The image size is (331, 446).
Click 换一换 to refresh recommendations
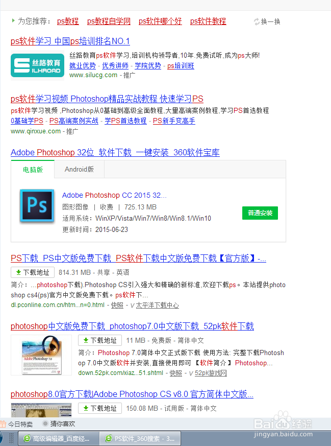(x=270, y=21)
